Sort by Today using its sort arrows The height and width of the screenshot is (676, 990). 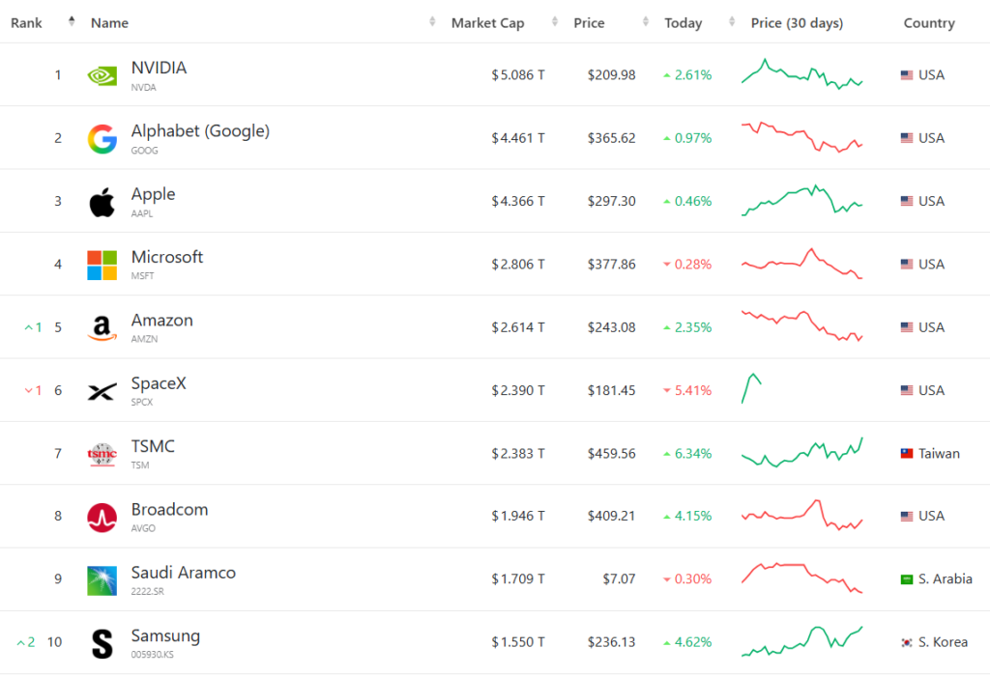click(732, 21)
